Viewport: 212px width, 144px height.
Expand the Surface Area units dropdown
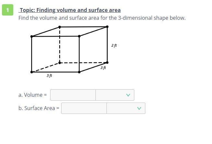click(x=126, y=108)
